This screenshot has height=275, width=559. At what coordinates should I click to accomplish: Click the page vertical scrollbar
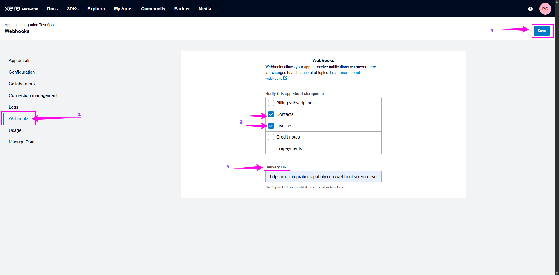click(x=557, y=137)
